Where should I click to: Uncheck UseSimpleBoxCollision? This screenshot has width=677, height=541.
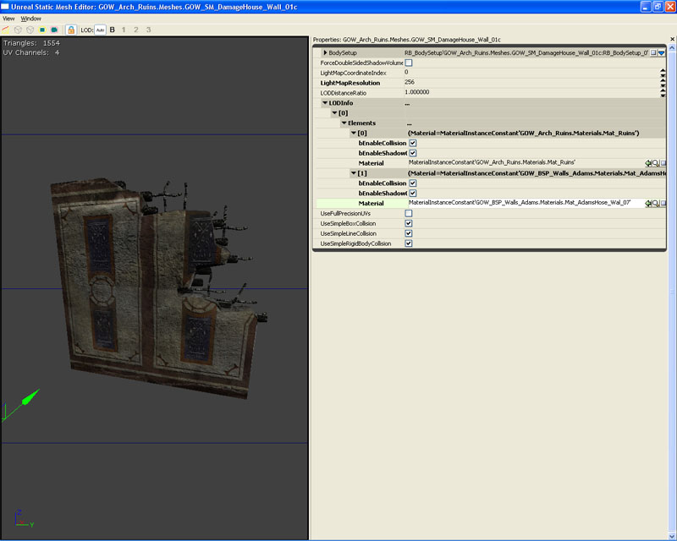(x=409, y=223)
